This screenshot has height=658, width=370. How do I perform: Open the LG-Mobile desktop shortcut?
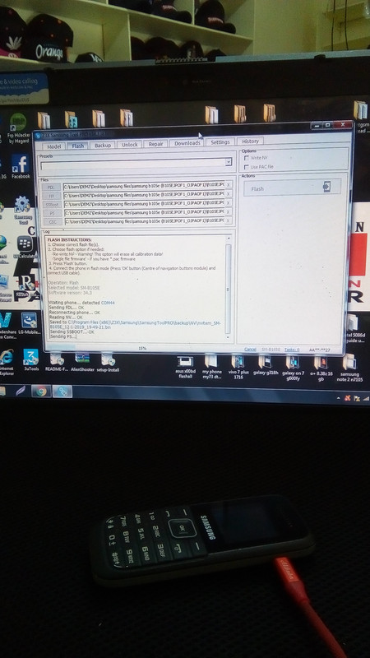[x=29, y=323]
